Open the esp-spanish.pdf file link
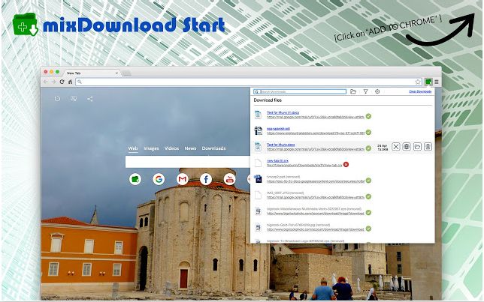Screen dimensions: 484x302 point(278,129)
